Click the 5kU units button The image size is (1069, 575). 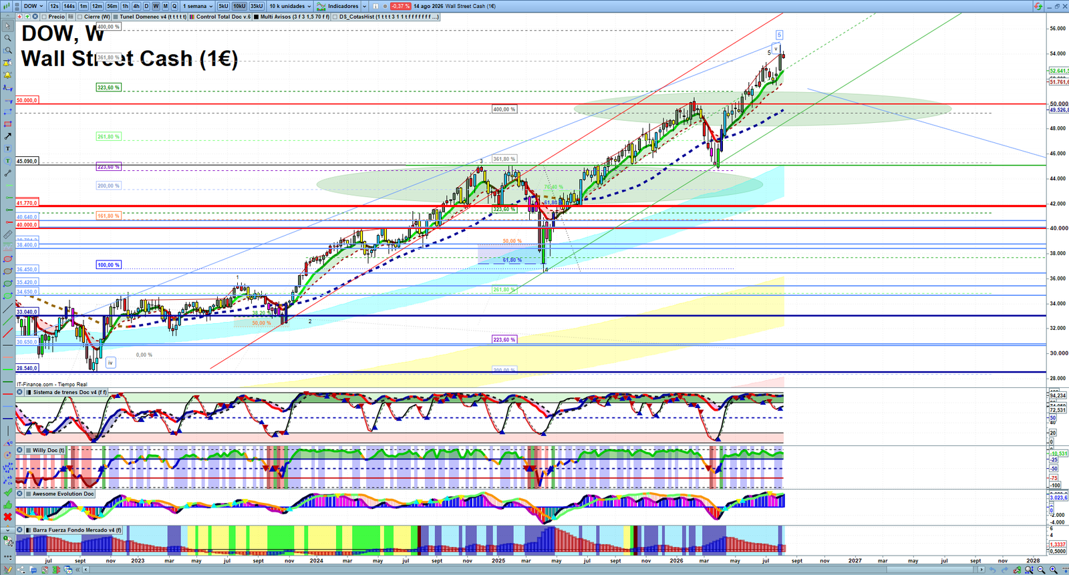(223, 6)
